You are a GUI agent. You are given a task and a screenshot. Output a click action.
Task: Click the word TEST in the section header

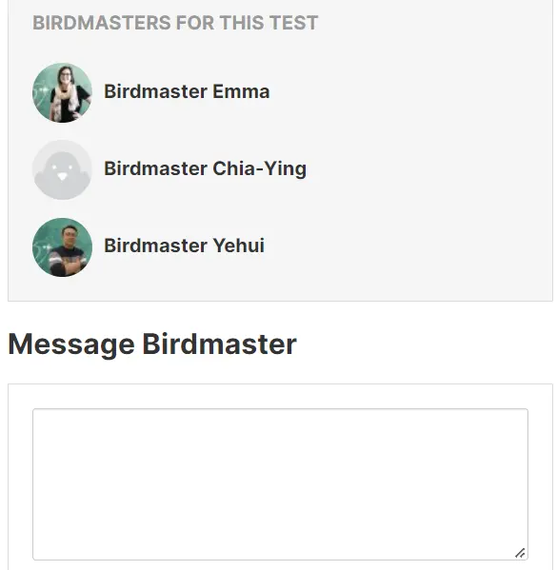tap(294, 23)
